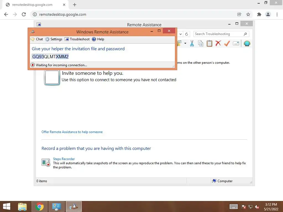This screenshot has height=212, width=283.
Task: Select the invitation password field
Action: coord(50,57)
